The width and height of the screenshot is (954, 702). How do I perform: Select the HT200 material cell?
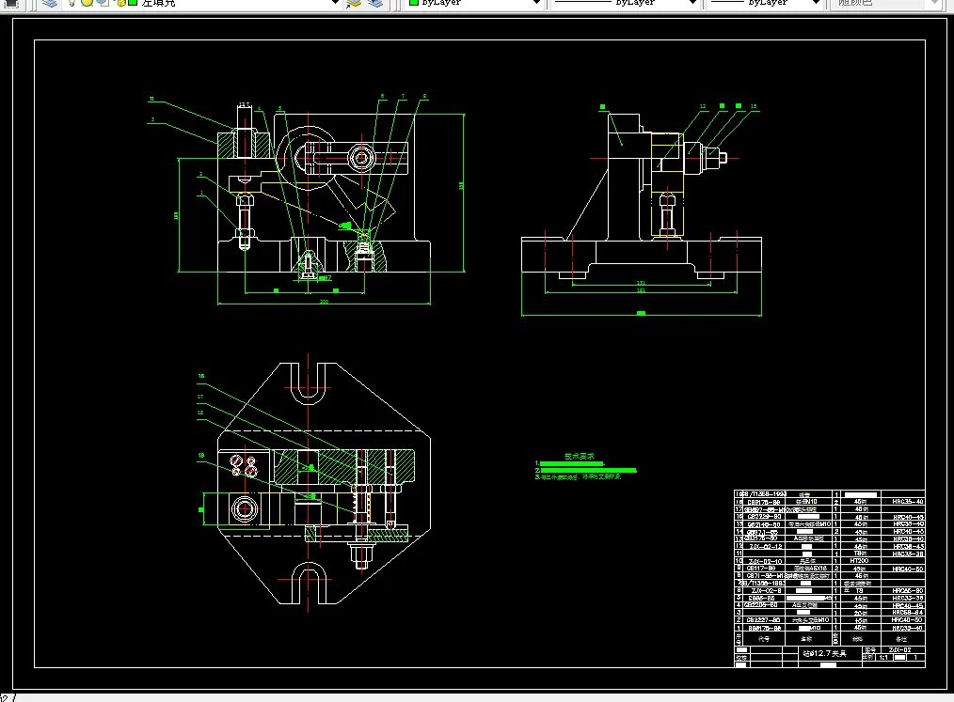[859, 561]
